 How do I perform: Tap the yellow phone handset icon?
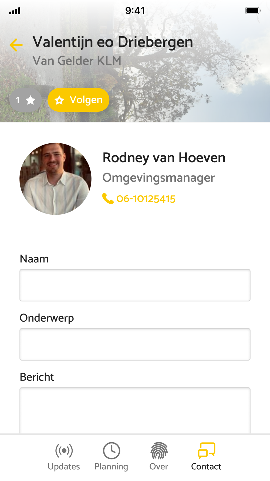pos(108,199)
